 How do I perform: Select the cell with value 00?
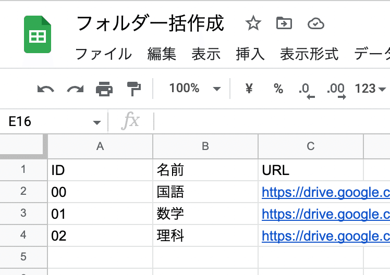100,192
